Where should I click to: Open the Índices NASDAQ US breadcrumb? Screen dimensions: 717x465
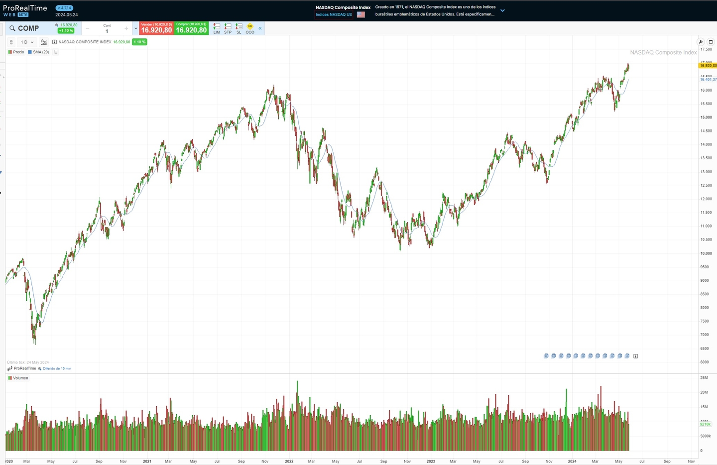click(x=333, y=14)
